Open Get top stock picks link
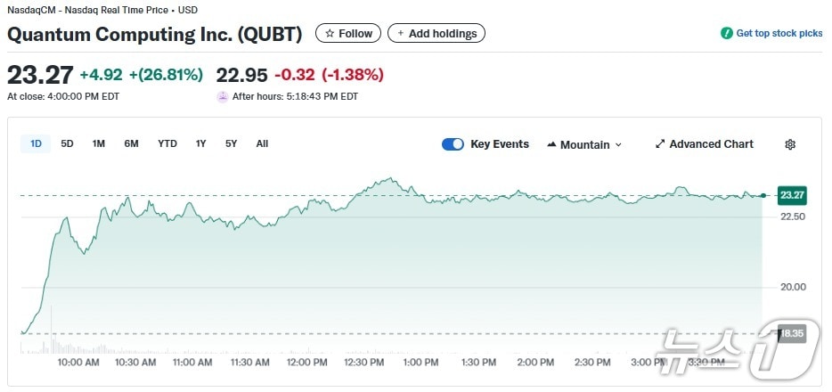The height and width of the screenshot is (392, 832). point(779,33)
